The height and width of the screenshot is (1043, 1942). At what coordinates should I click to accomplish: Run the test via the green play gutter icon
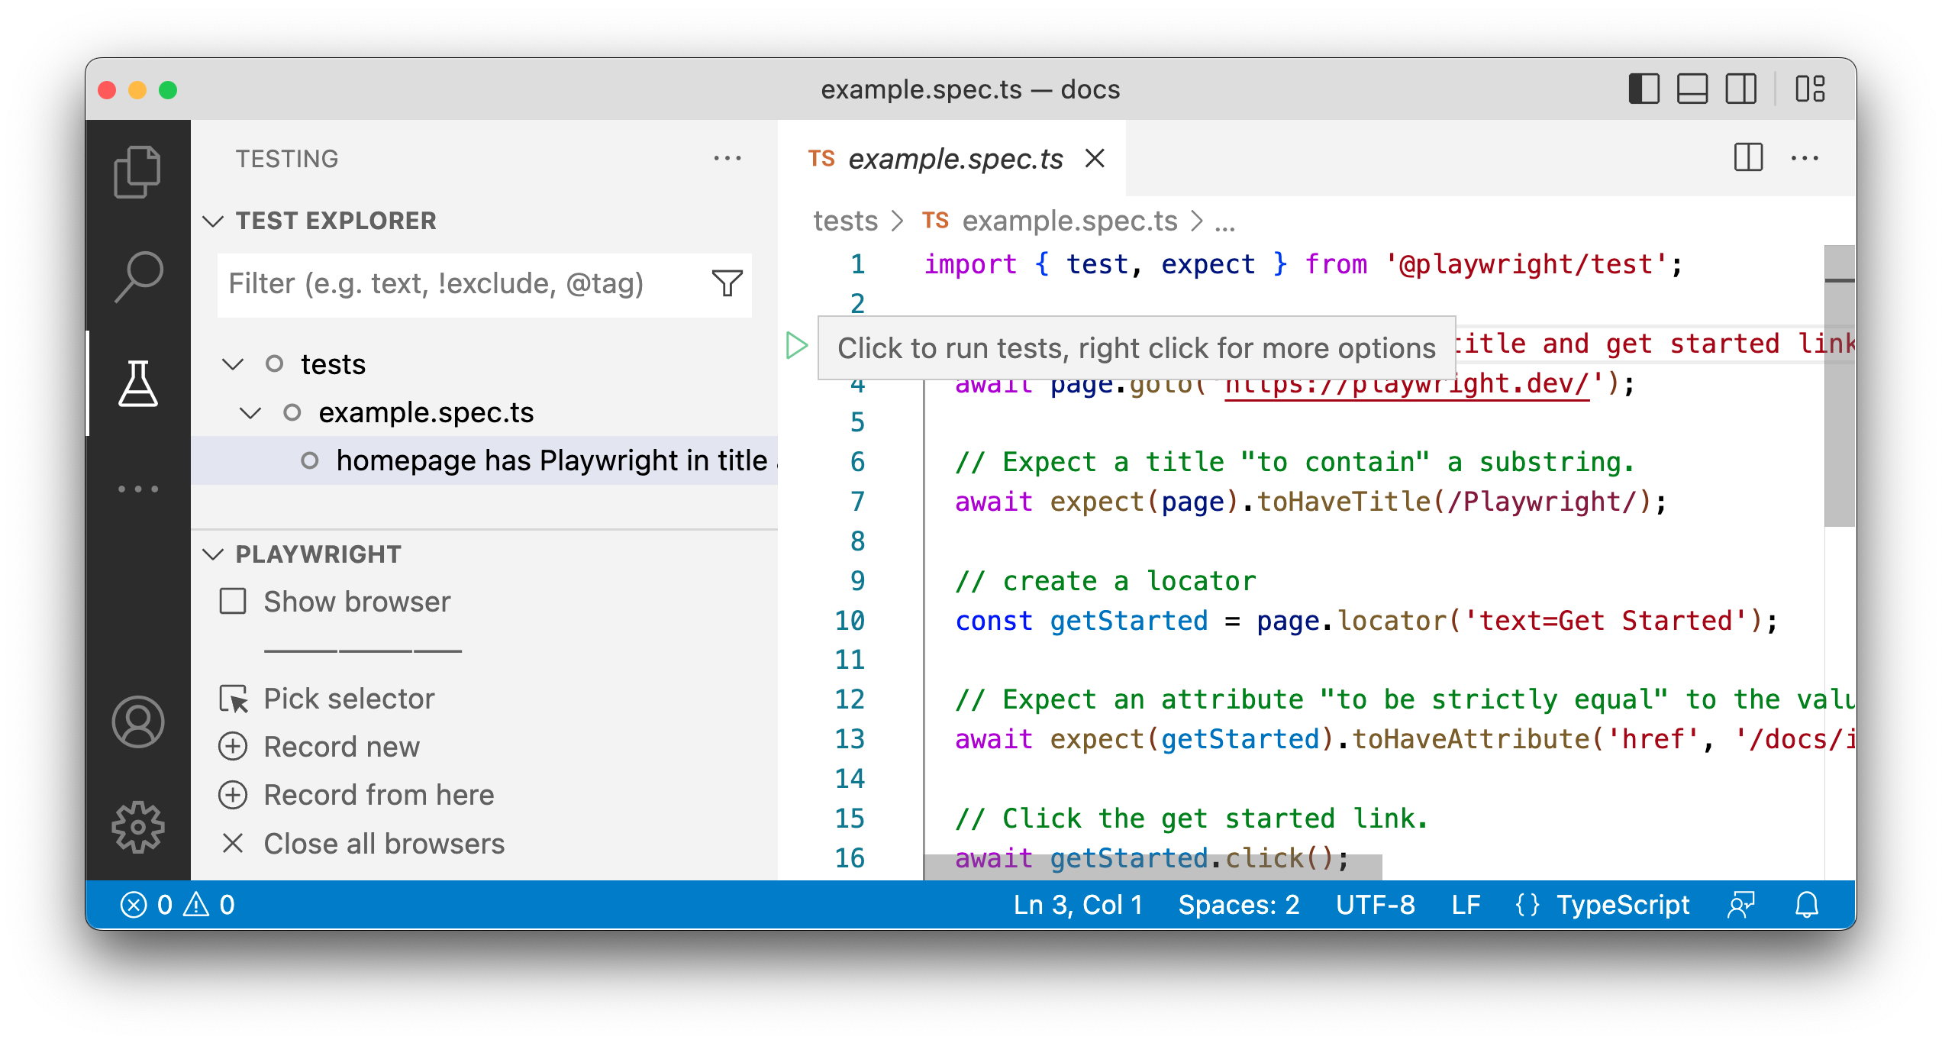795,345
